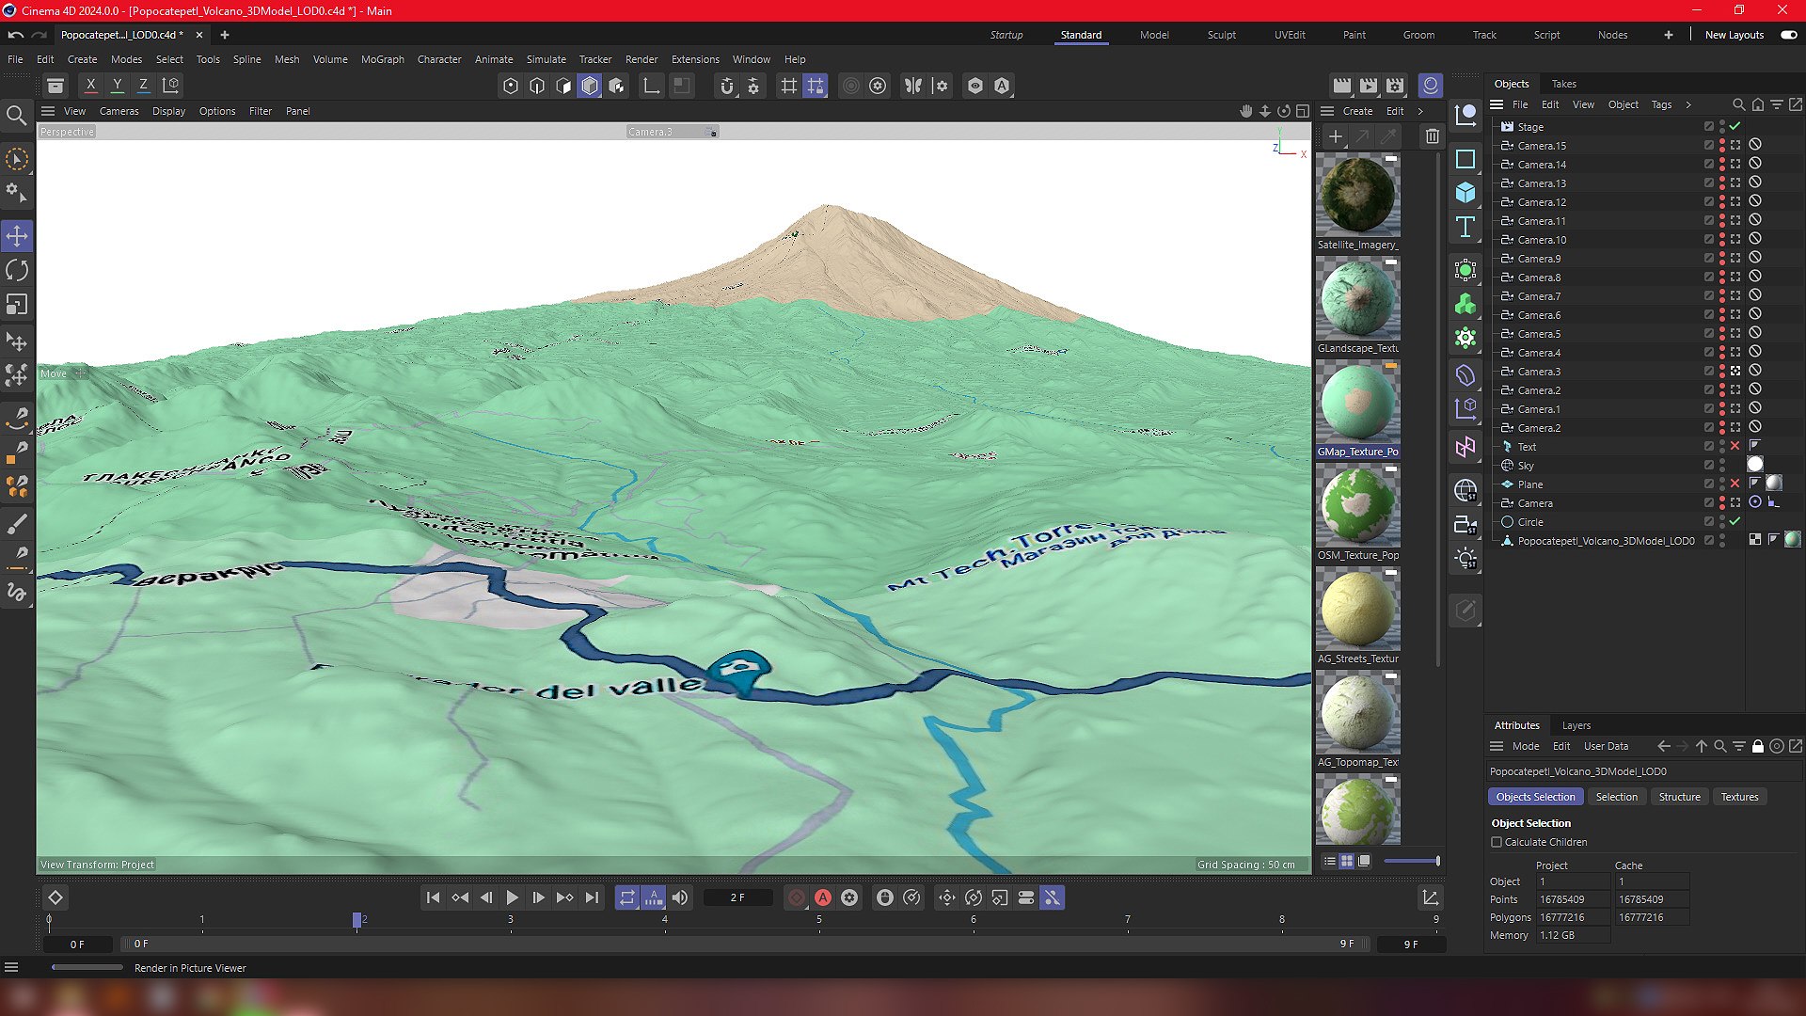This screenshot has width=1806, height=1016.
Task: Select the Rotate tool in left toolbar
Action: 17,270
